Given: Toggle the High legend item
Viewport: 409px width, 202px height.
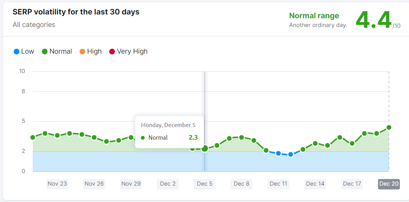Looking at the screenshot, I should [x=91, y=51].
